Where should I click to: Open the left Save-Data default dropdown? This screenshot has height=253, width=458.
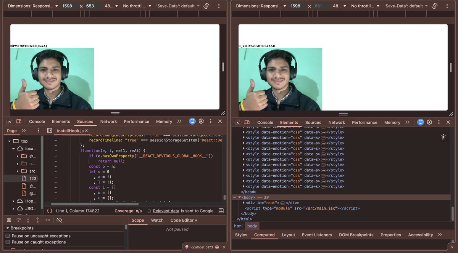[x=178, y=6]
